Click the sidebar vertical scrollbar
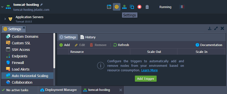The height and width of the screenshot is (94, 227). [x=54, y=51]
